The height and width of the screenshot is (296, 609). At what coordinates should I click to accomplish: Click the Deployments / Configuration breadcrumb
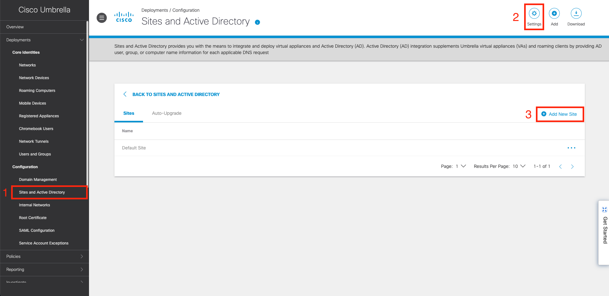point(170,10)
